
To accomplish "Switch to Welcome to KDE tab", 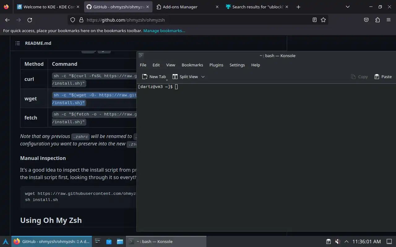I will (x=48, y=7).
